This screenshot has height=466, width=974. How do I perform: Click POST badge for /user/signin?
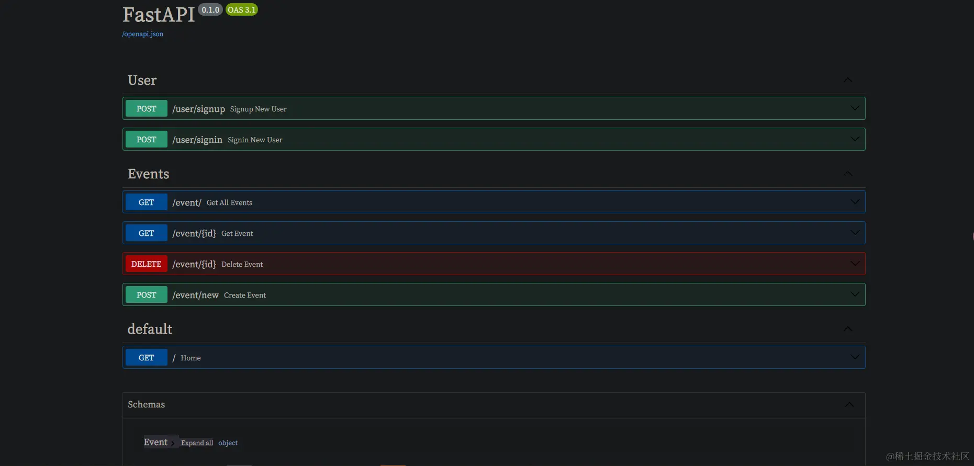coord(147,139)
